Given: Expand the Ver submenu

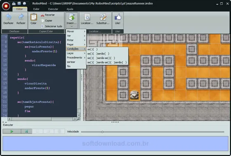Looking at the screenshot, I should tap(76, 36).
